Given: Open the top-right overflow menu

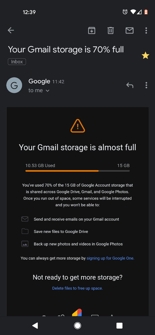Looking at the screenshot, I should (x=146, y=31).
